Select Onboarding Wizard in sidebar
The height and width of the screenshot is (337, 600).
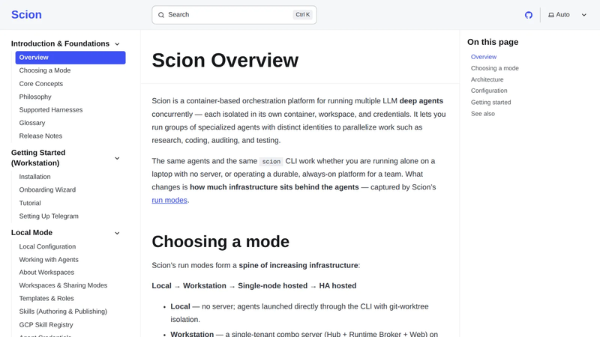(x=47, y=189)
